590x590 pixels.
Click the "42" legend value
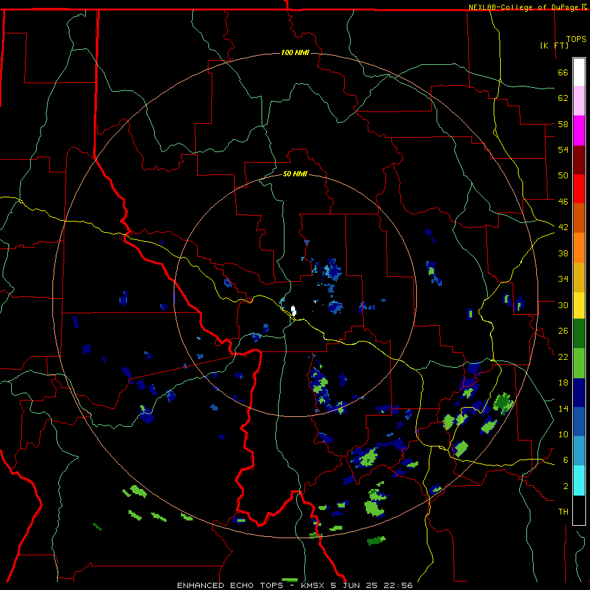[563, 227]
